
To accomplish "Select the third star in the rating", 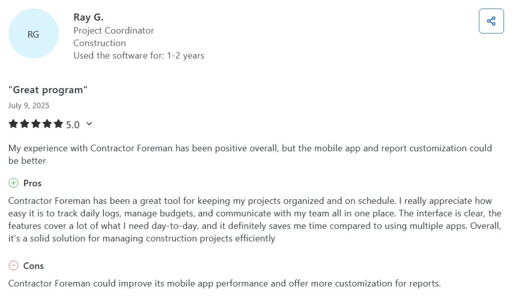I will [x=36, y=123].
